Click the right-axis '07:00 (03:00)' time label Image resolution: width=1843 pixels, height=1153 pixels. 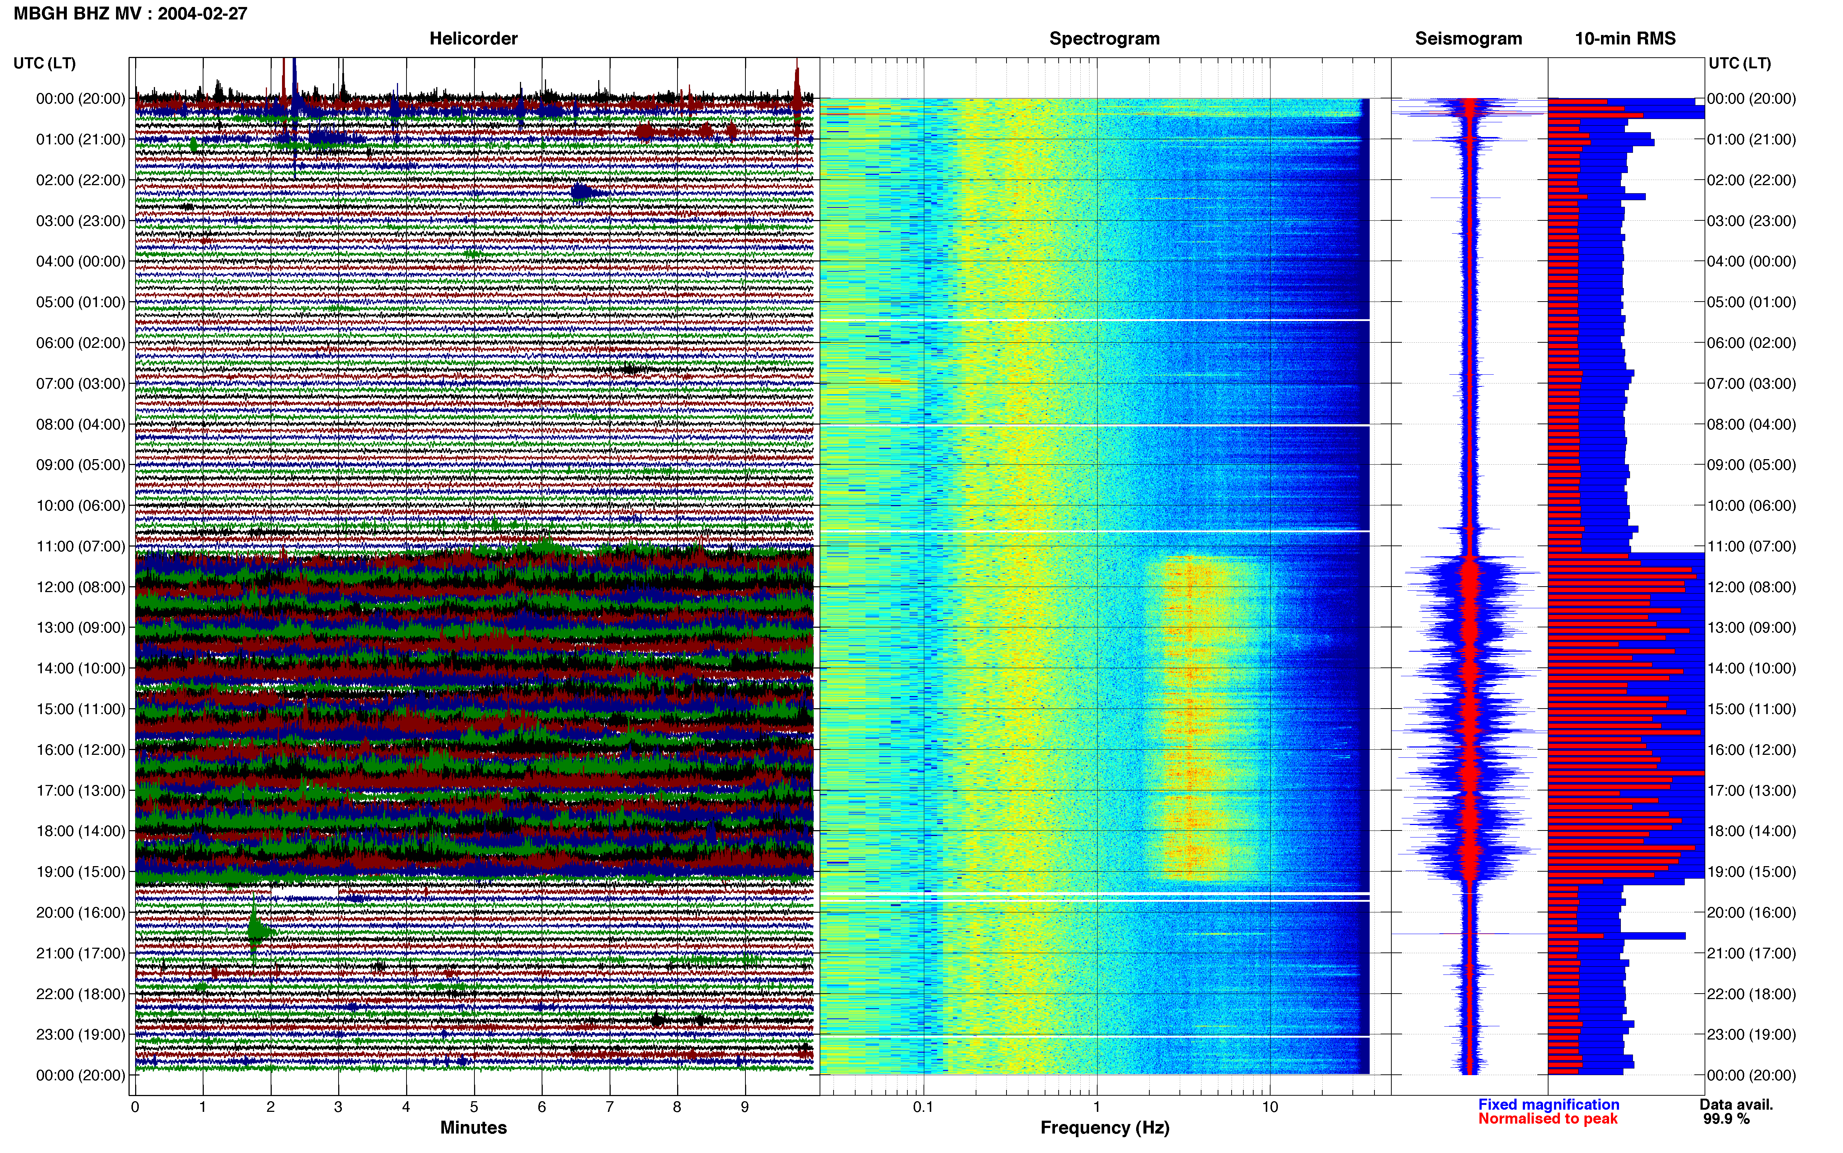pyautogui.click(x=1752, y=383)
